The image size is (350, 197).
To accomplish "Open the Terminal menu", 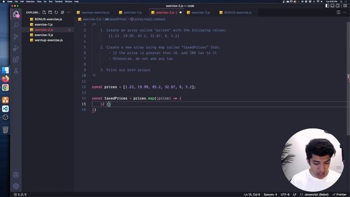I will [59, 1].
